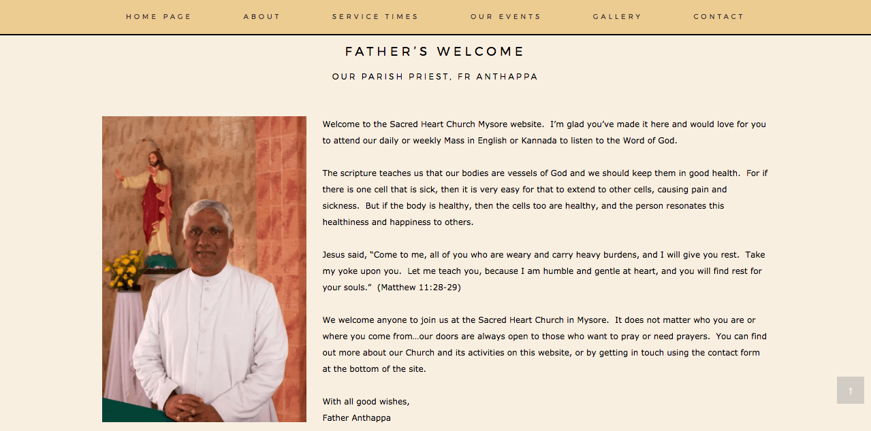The image size is (871, 431).
Task: Click the photo of Father Anthappa
Action: coord(204,269)
